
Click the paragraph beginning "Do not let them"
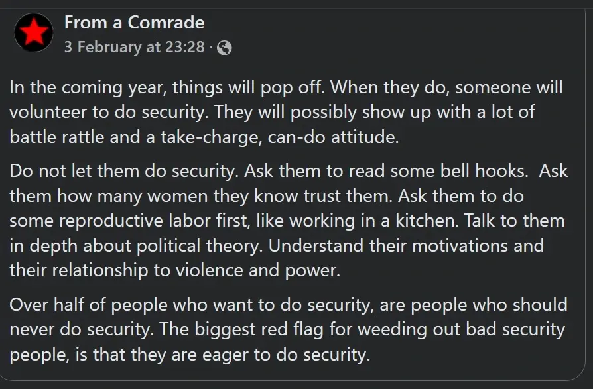(289, 221)
